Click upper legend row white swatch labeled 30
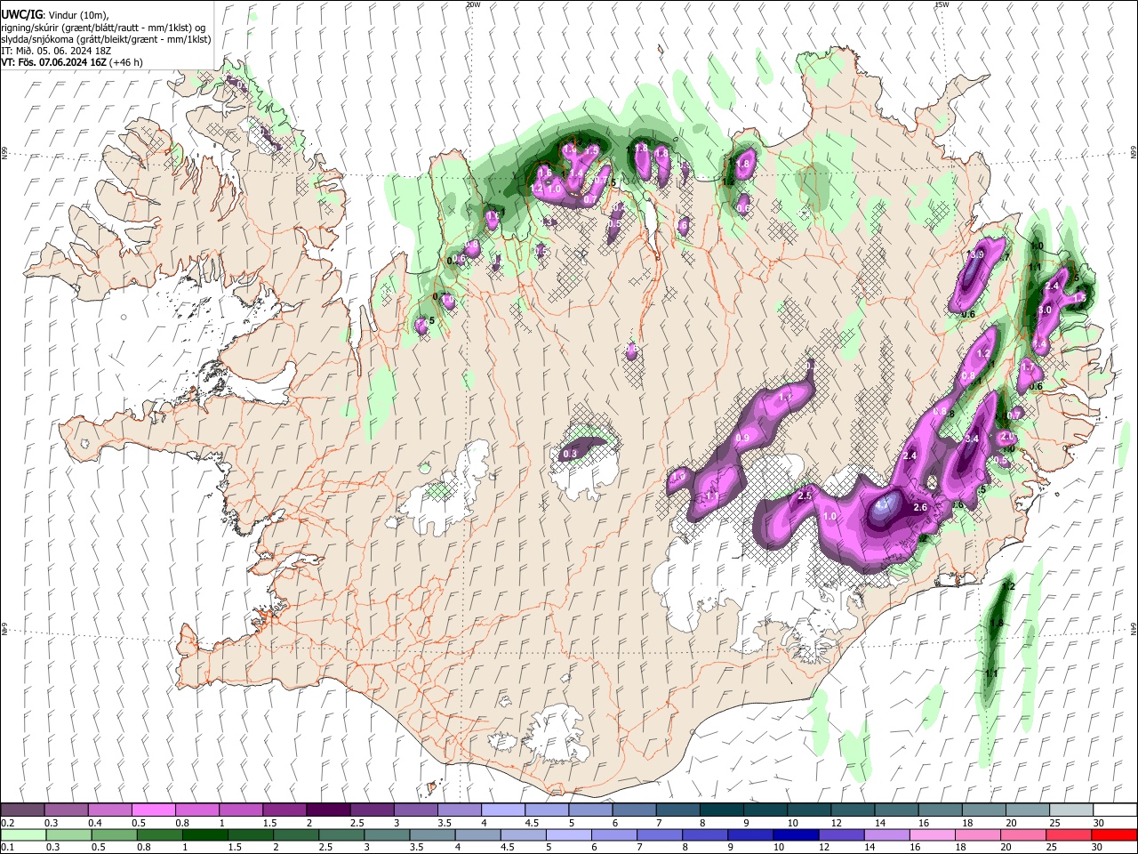Image resolution: width=1138 pixels, height=854 pixels. [x=1115, y=810]
